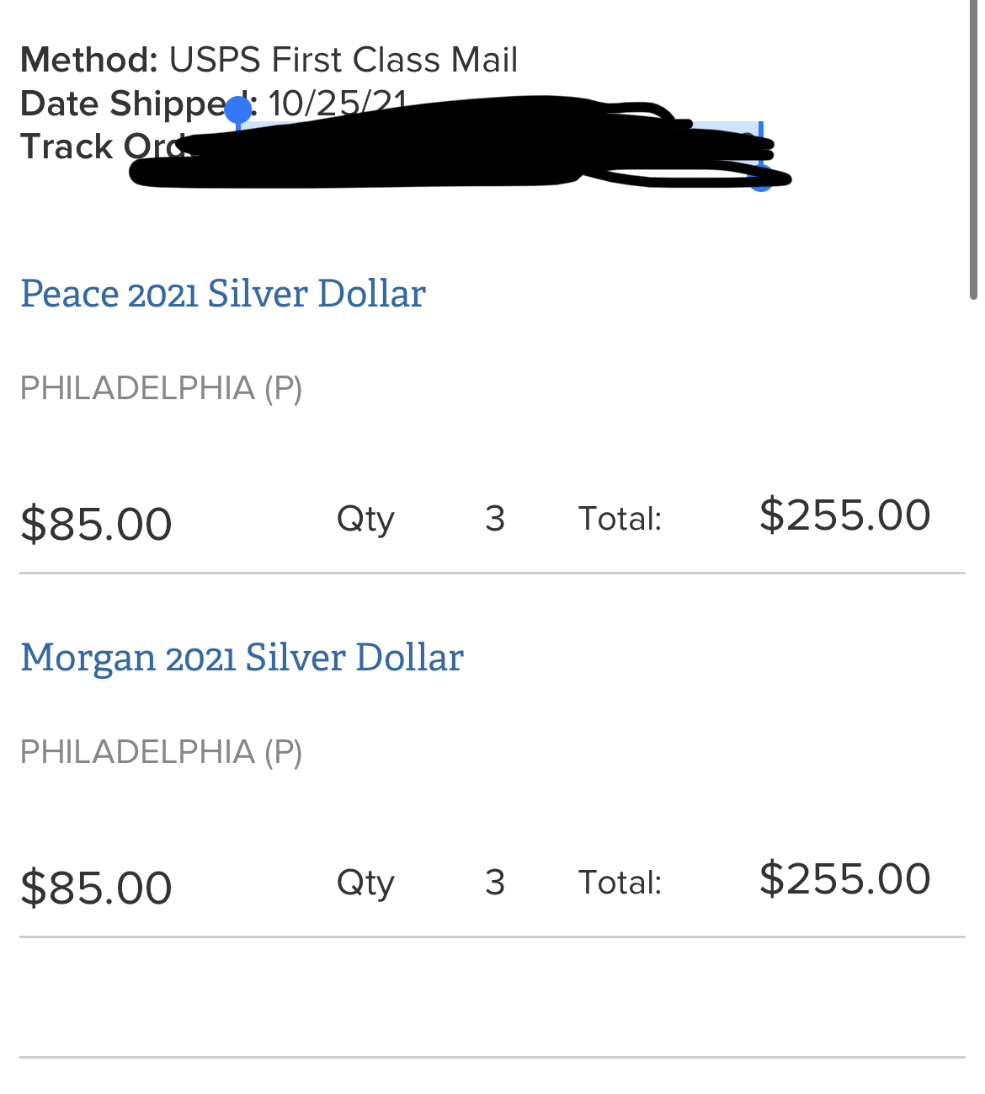Screen dimensions: 985x1094
Task: Select the $85.00 price of Peace dollar
Action: point(97,524)
